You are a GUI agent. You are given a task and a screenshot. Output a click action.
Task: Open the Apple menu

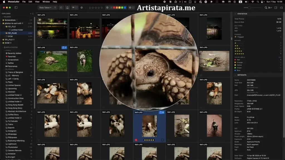4,2
